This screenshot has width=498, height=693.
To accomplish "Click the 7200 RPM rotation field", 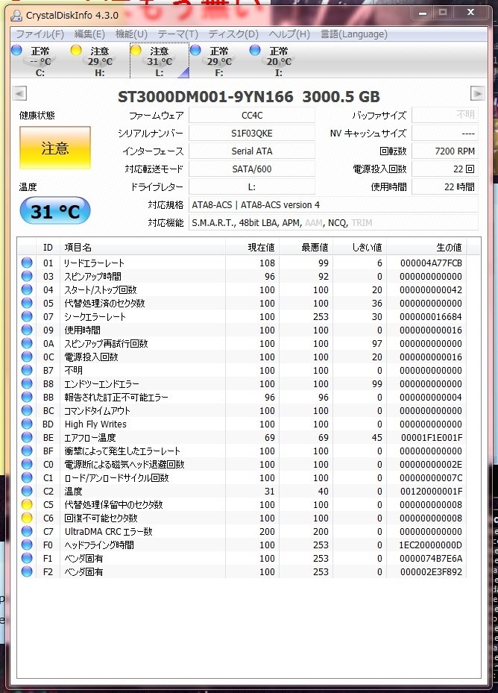I will pyautogui.click(x=445, y=151).
